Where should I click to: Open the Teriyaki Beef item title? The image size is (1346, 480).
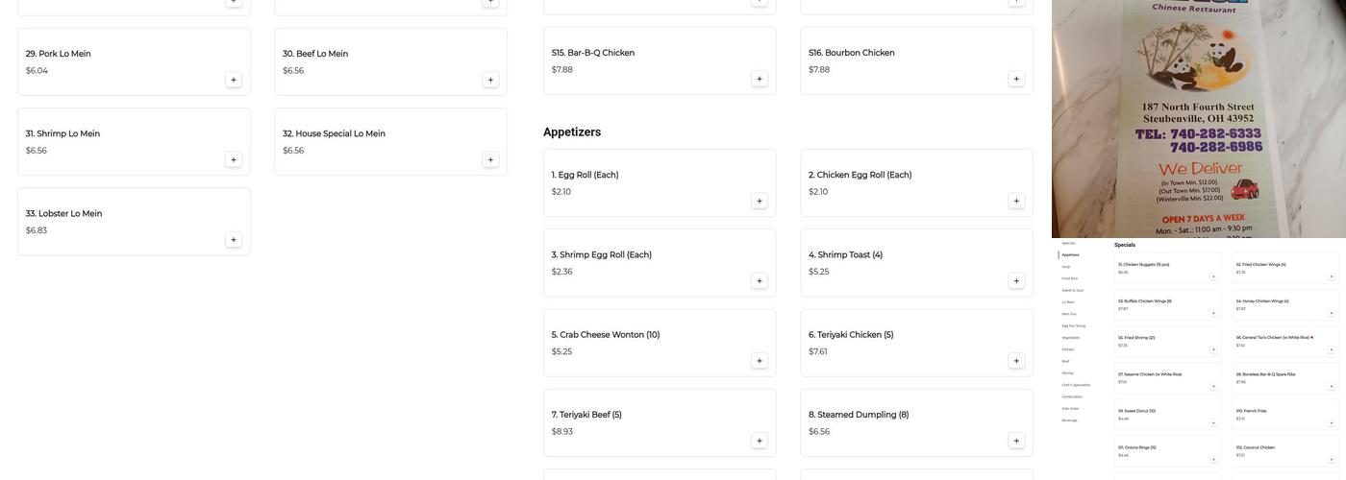click(x=586, y=415)
